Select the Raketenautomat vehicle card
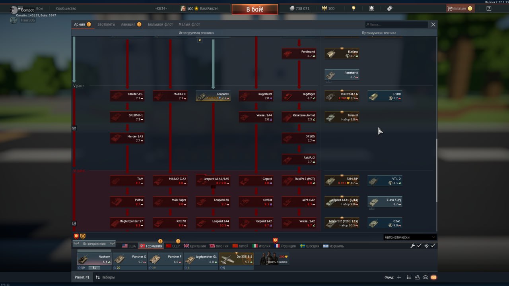Viewport: 509px width, 286px height. coord(299,117)
